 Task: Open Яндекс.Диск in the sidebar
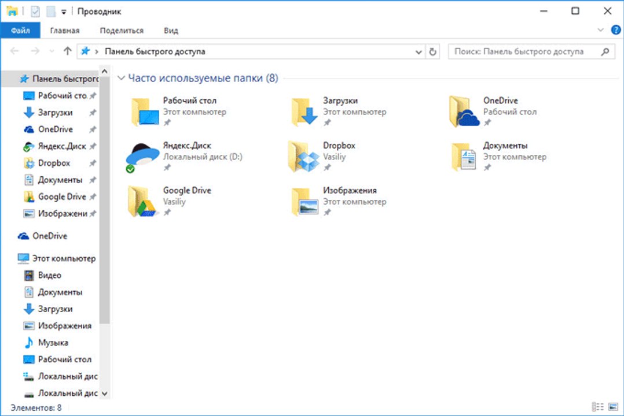click(58, 146)
